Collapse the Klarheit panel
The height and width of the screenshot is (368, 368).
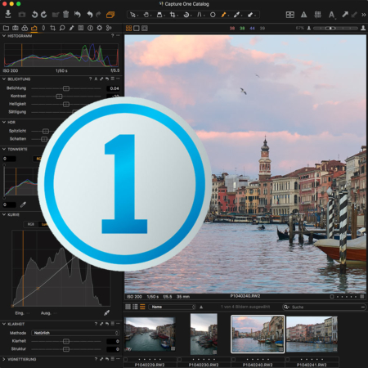pos(4,324)
